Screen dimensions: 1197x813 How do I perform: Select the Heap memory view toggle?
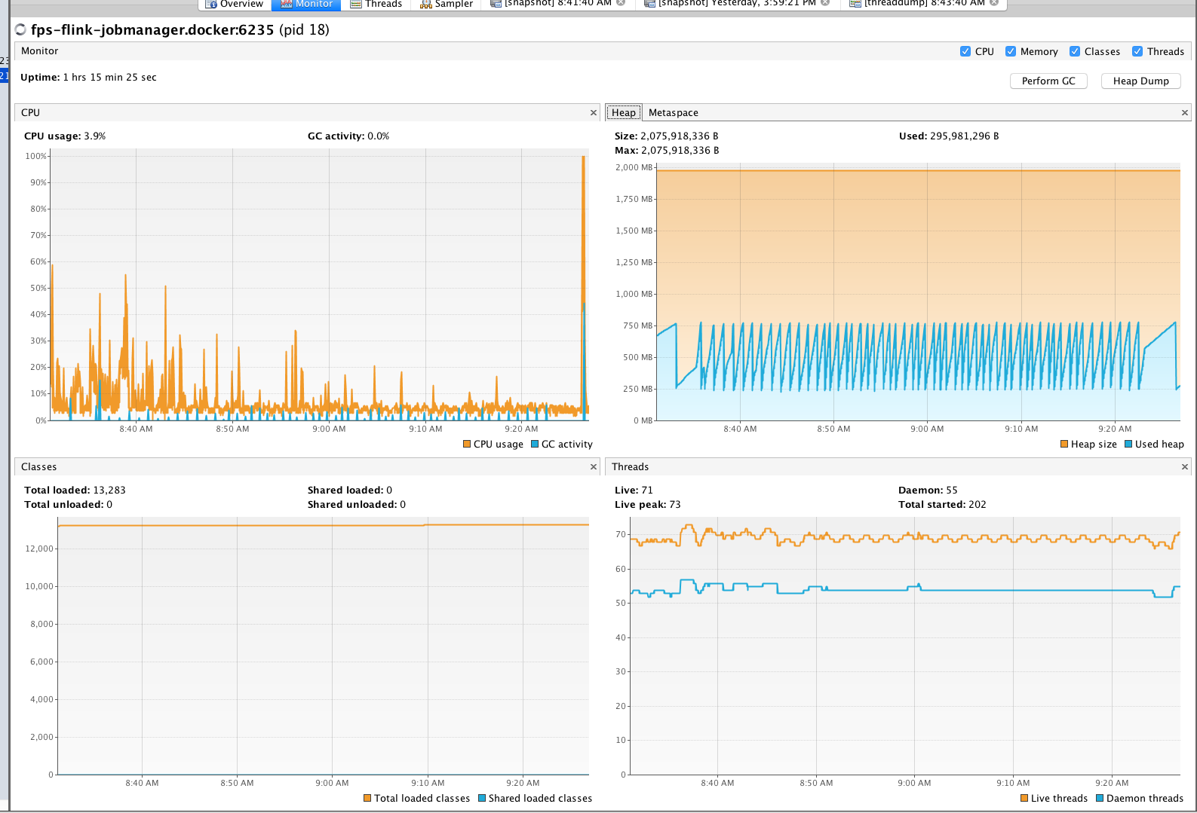pyautogui.click(x=624, y=112)
